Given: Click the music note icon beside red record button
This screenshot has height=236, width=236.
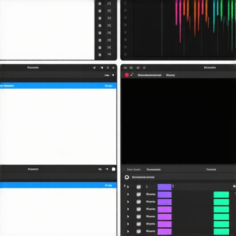Looking at the screenshot, I should (x=132, y=74).
